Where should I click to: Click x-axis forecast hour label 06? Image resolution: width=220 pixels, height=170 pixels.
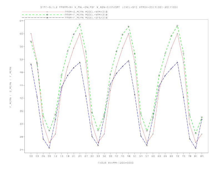[43, 156]
